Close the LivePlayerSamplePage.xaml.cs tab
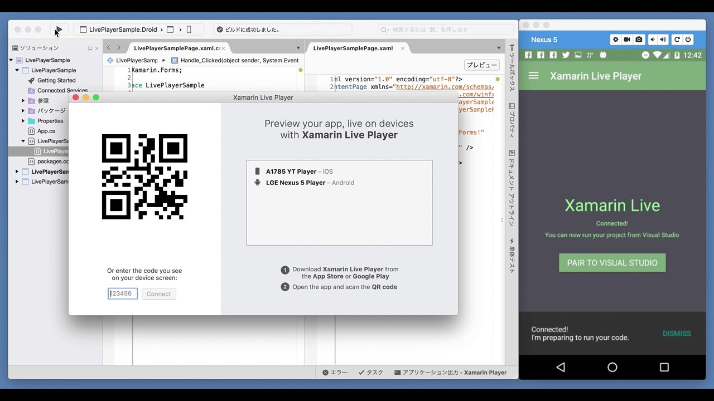The height and width of the screenshot is (401, 714). coord(223,48)
